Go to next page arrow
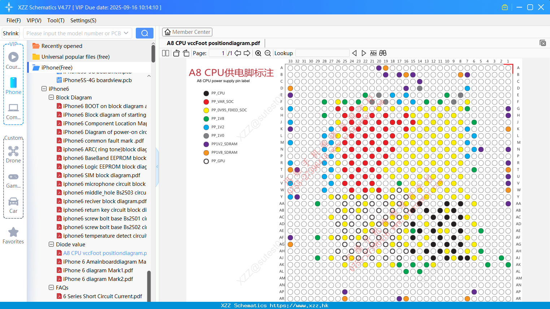 tap(247, 53)
